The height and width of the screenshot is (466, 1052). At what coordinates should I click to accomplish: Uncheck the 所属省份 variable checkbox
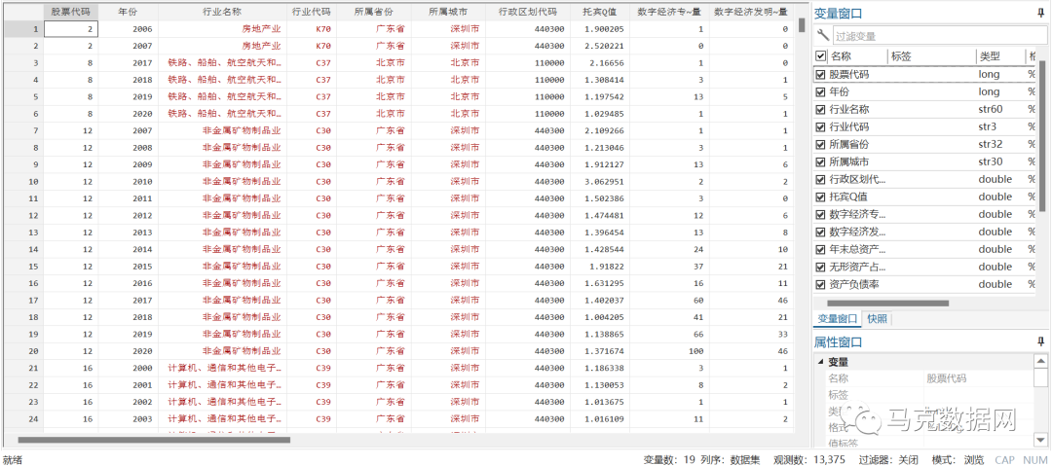pyautogui.click(x=820, y=144)
